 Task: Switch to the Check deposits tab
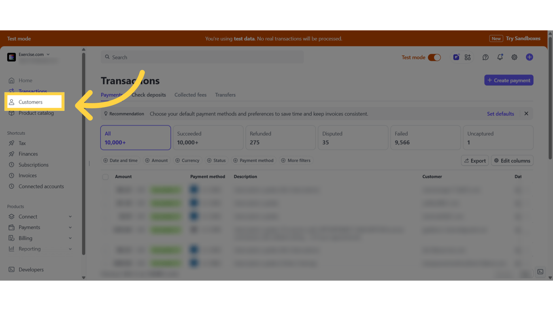[x=149, y=95]
